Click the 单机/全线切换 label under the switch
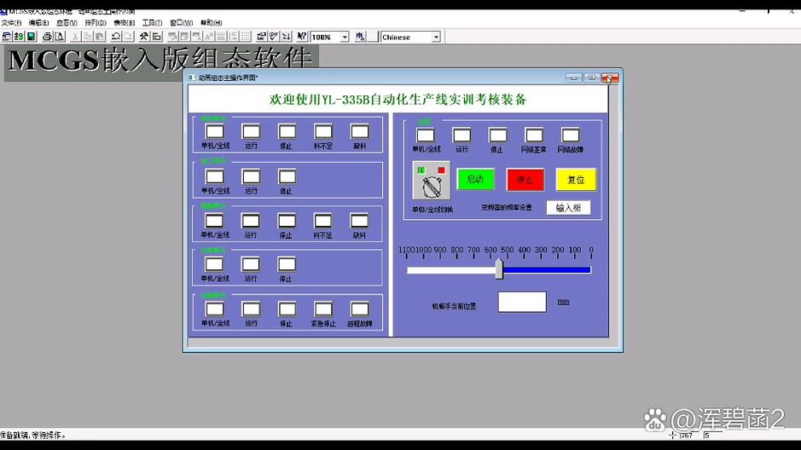The width and height of the screenshot is (801, 450). pos(432,210)
